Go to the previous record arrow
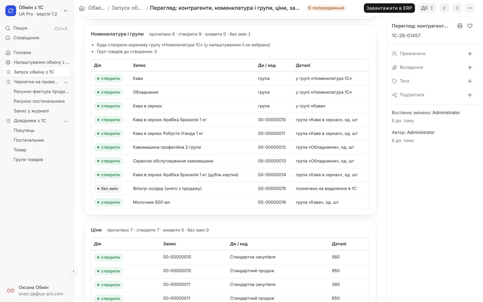The height and width of the screenshot is (302, 483). point(444,8)
